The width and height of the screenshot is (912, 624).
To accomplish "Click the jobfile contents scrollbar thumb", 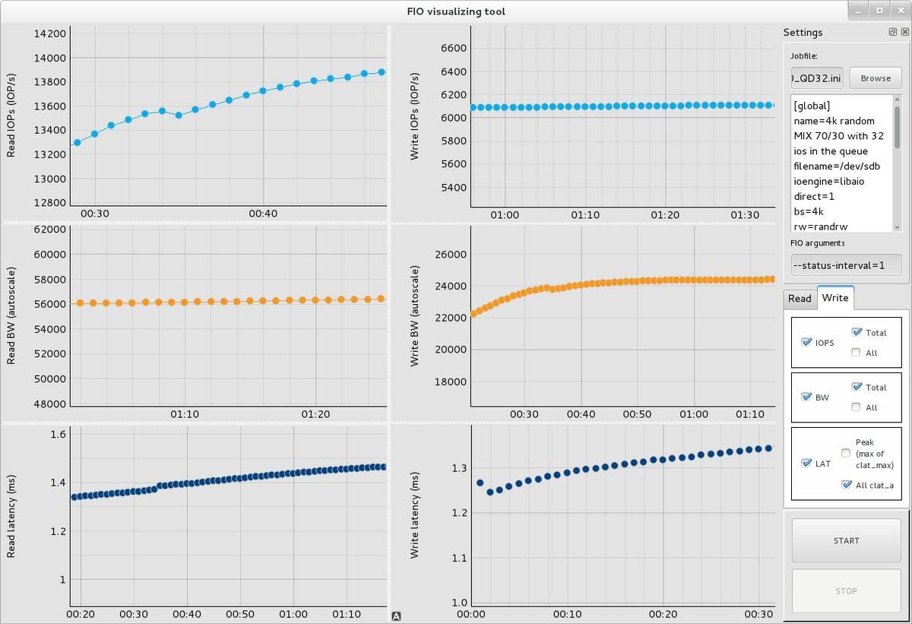I will click(897, 126).
